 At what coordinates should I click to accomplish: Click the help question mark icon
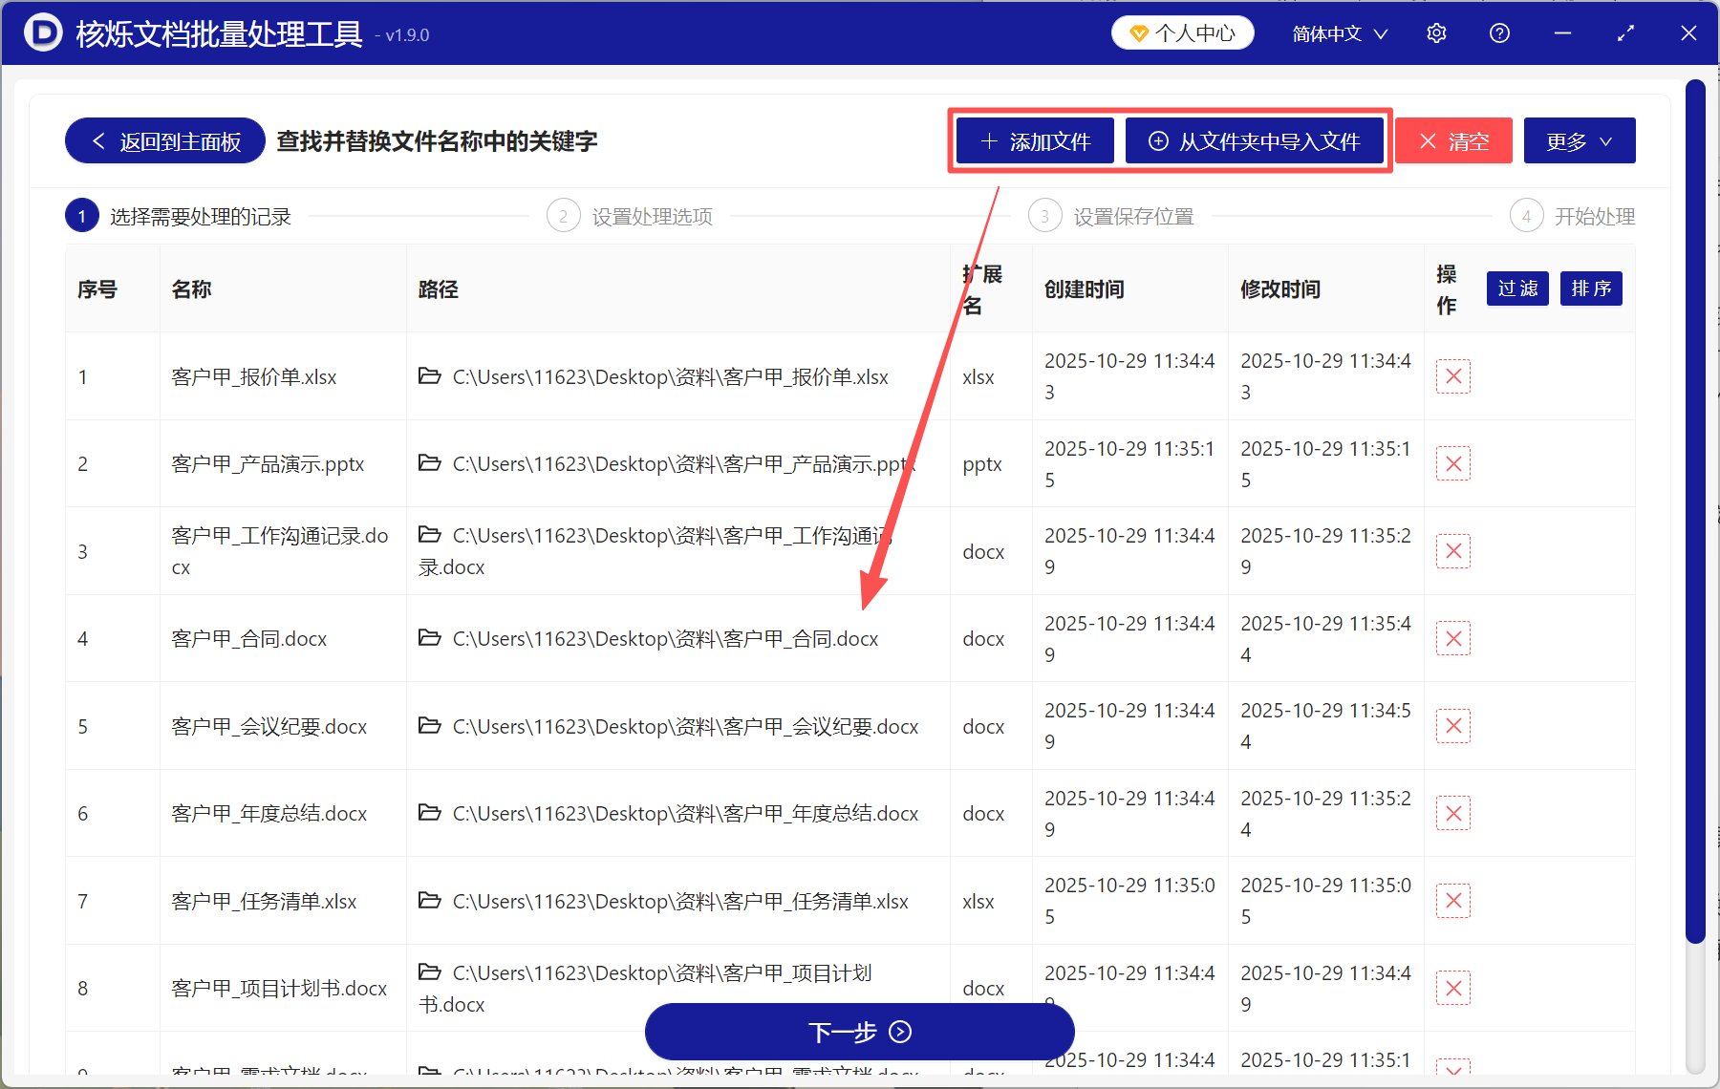[x=1499, y=32]
